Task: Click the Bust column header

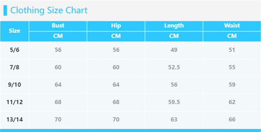Action: pyautogui.click(x=58, y=25)
